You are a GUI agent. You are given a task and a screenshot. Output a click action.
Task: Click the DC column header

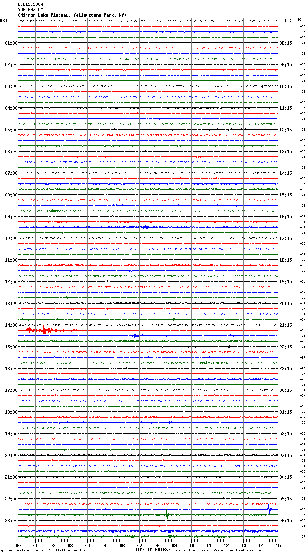point(300,20)
